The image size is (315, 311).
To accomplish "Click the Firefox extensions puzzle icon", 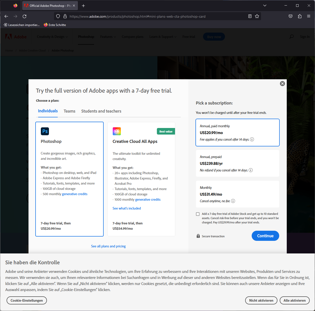I will (299, 16).
